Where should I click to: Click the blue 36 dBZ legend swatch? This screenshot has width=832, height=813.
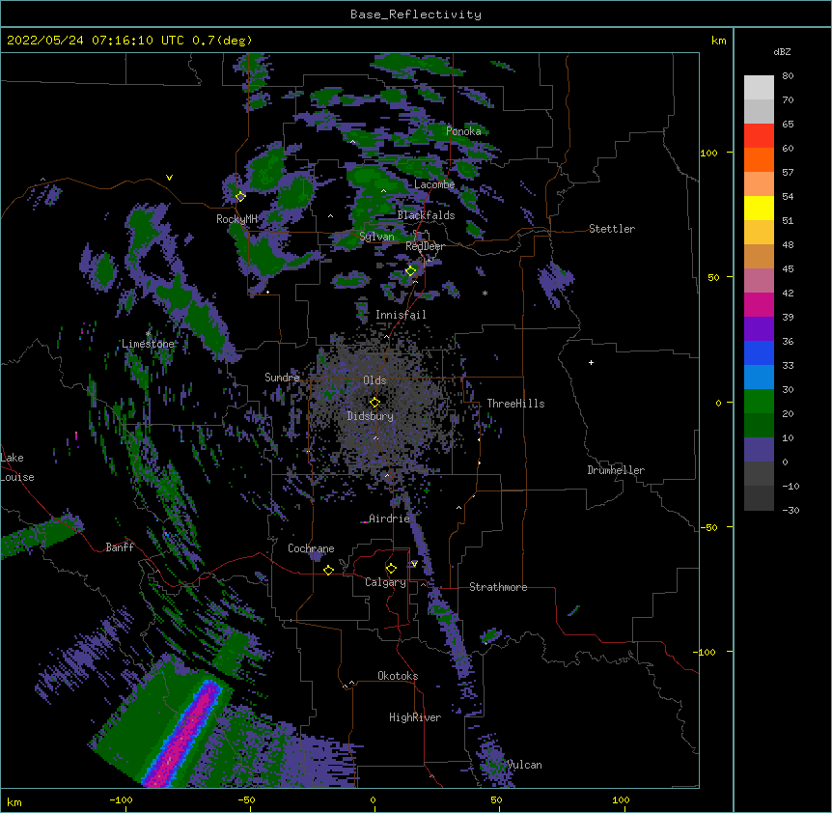759,352
